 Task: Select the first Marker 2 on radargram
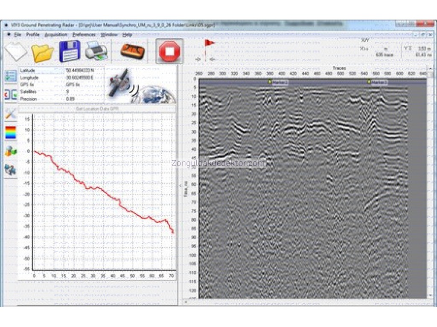pyautogui.click(x=278, y=82)
